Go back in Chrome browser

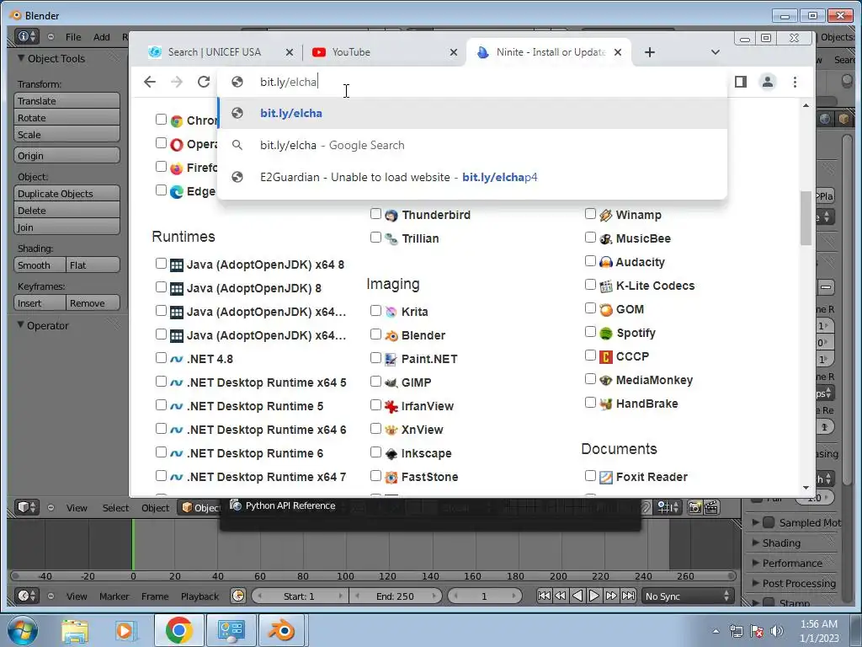click(x=150, y=82)
